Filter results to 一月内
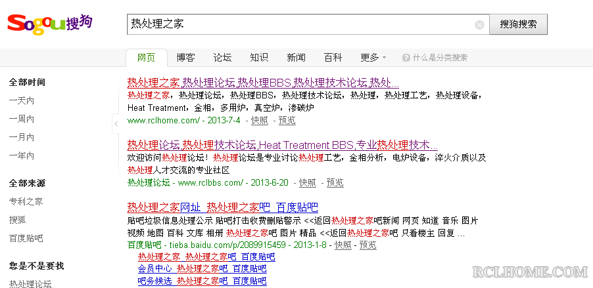The height and width of the screenshot is (288, 593). (22, 137)
